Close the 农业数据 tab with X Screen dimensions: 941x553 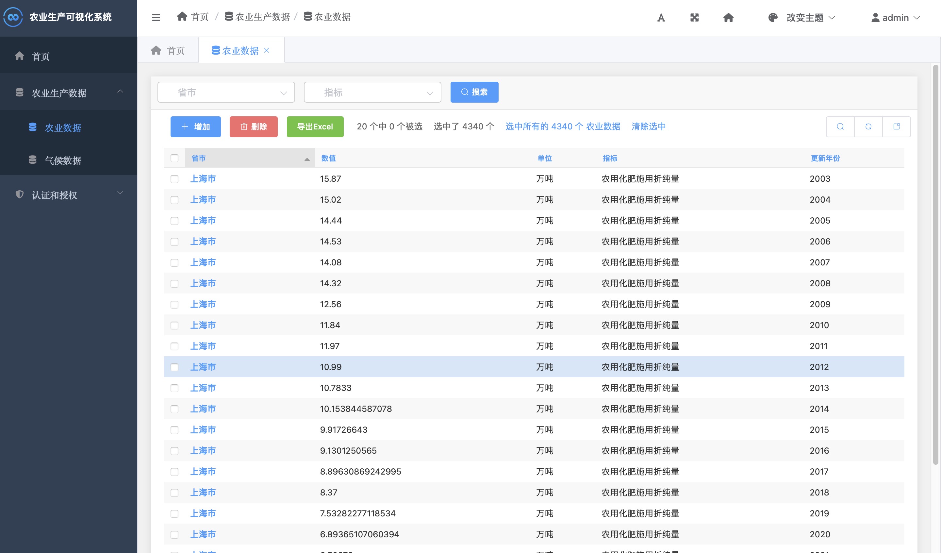point(267,50)
